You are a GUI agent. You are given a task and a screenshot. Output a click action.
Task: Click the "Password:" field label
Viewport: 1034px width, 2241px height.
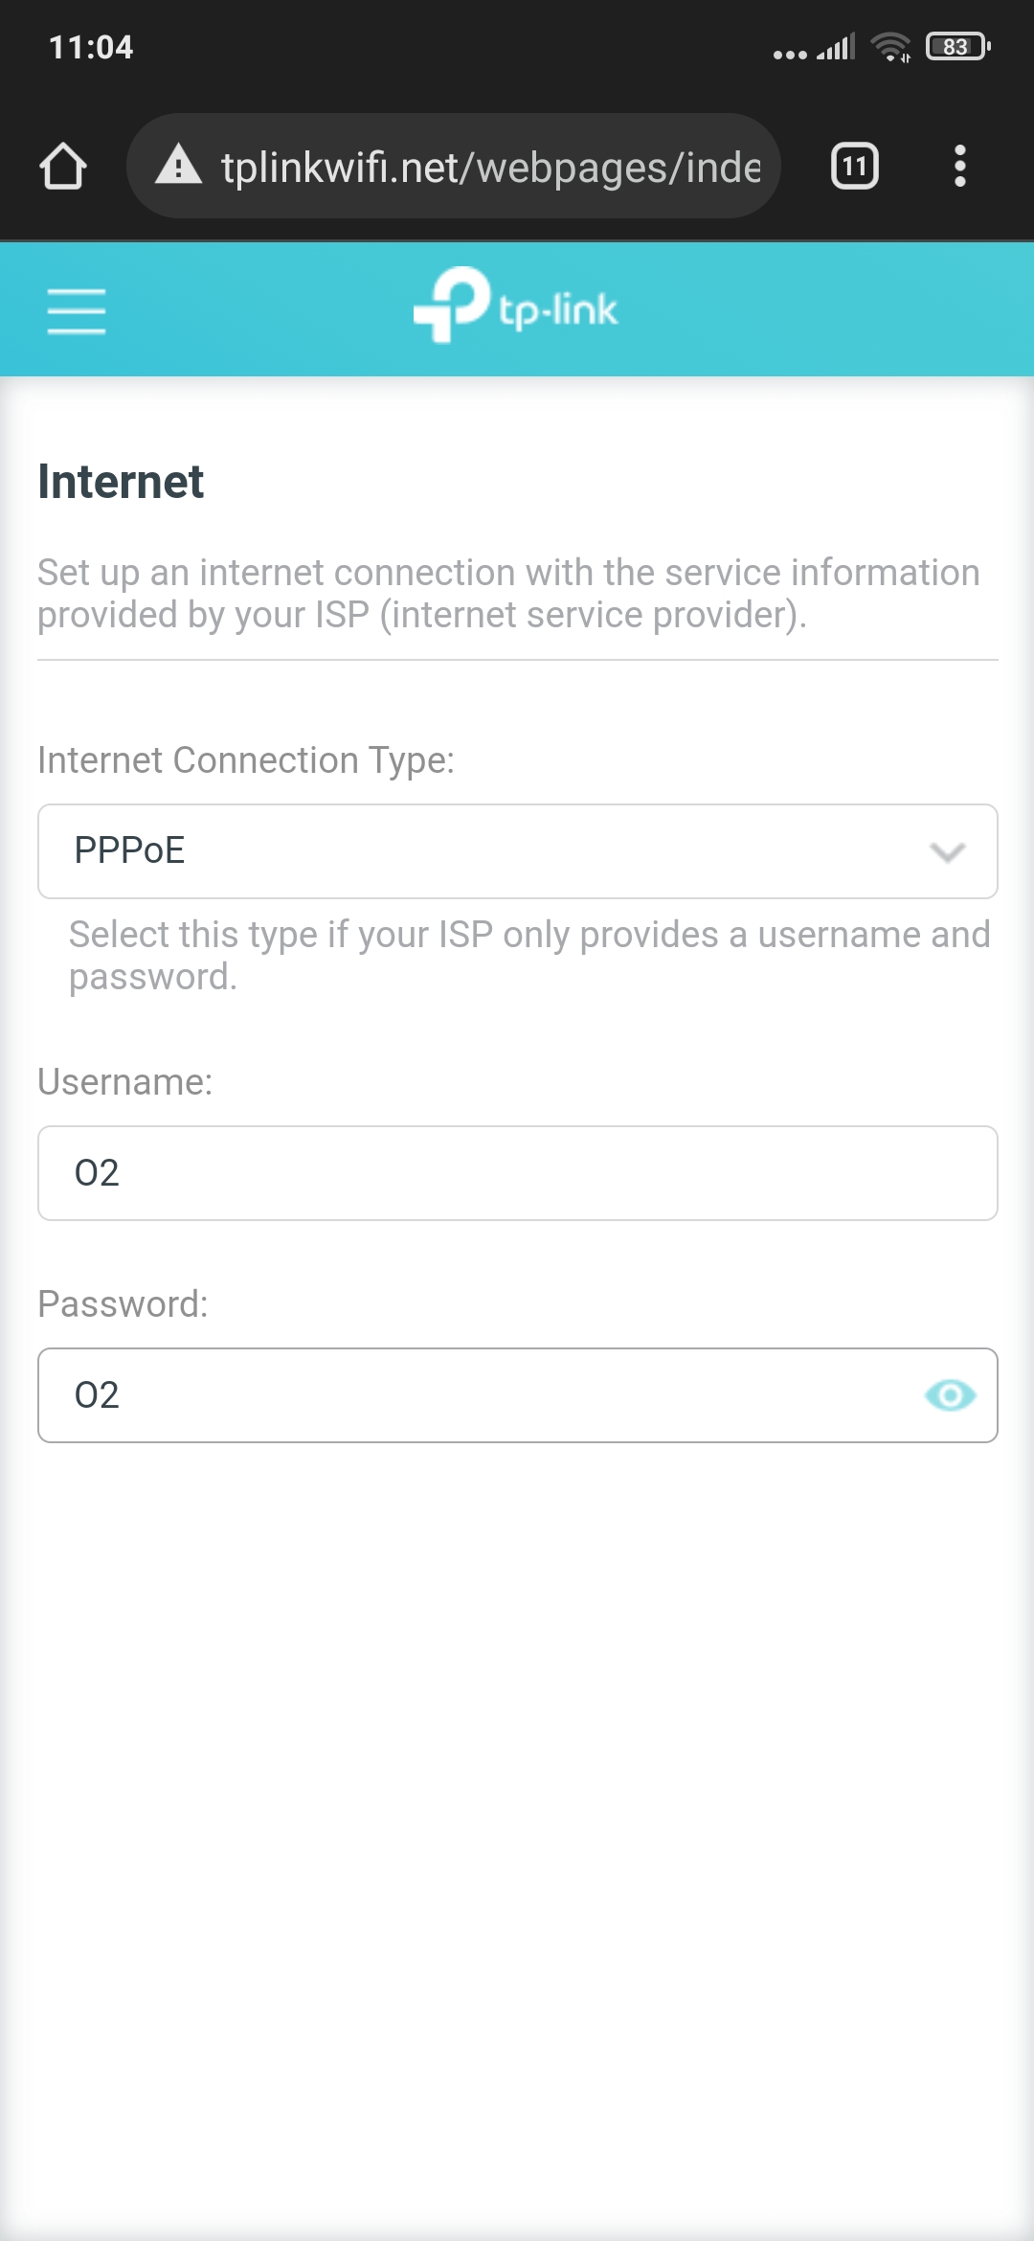tap(123, 1304)
